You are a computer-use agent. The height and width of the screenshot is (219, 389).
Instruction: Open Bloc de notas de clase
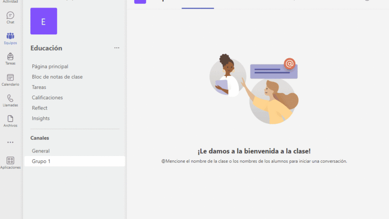click(x=57, y=77)
